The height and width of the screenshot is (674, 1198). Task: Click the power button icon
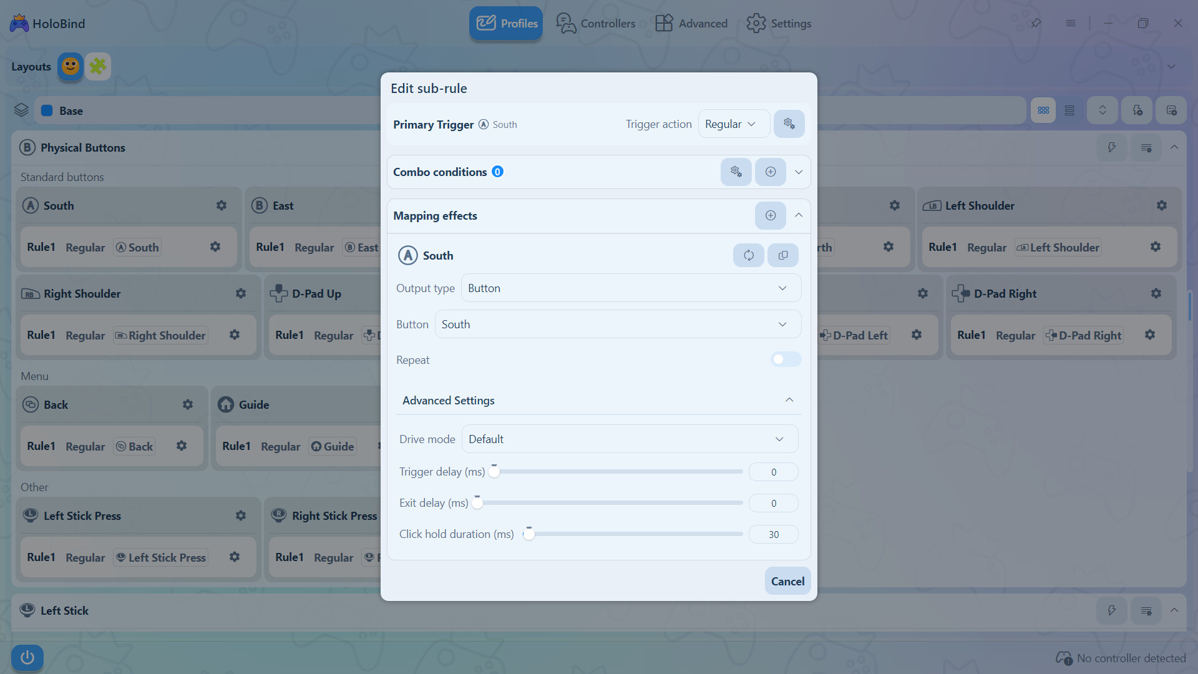[27, 657]
